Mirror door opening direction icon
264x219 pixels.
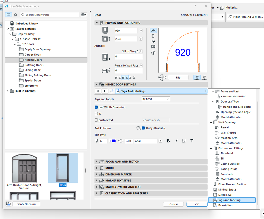[162, 77]
